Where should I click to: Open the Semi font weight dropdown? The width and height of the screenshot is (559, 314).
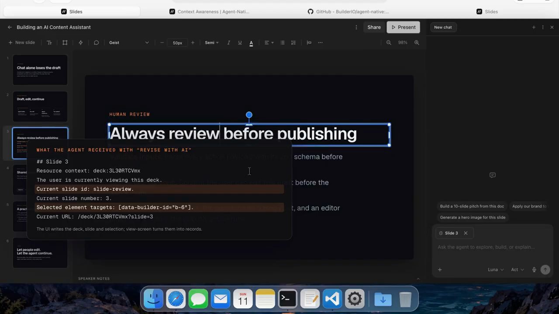(x=212, y=43)
